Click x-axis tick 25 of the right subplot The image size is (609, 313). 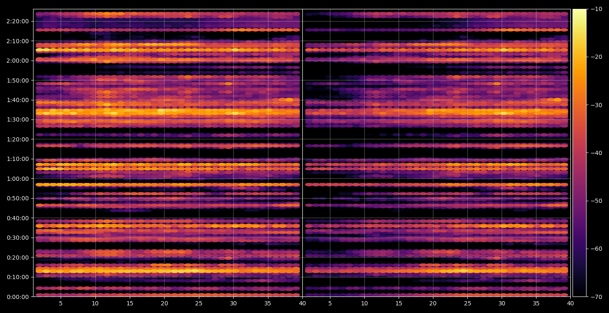[x=467, y=303]
